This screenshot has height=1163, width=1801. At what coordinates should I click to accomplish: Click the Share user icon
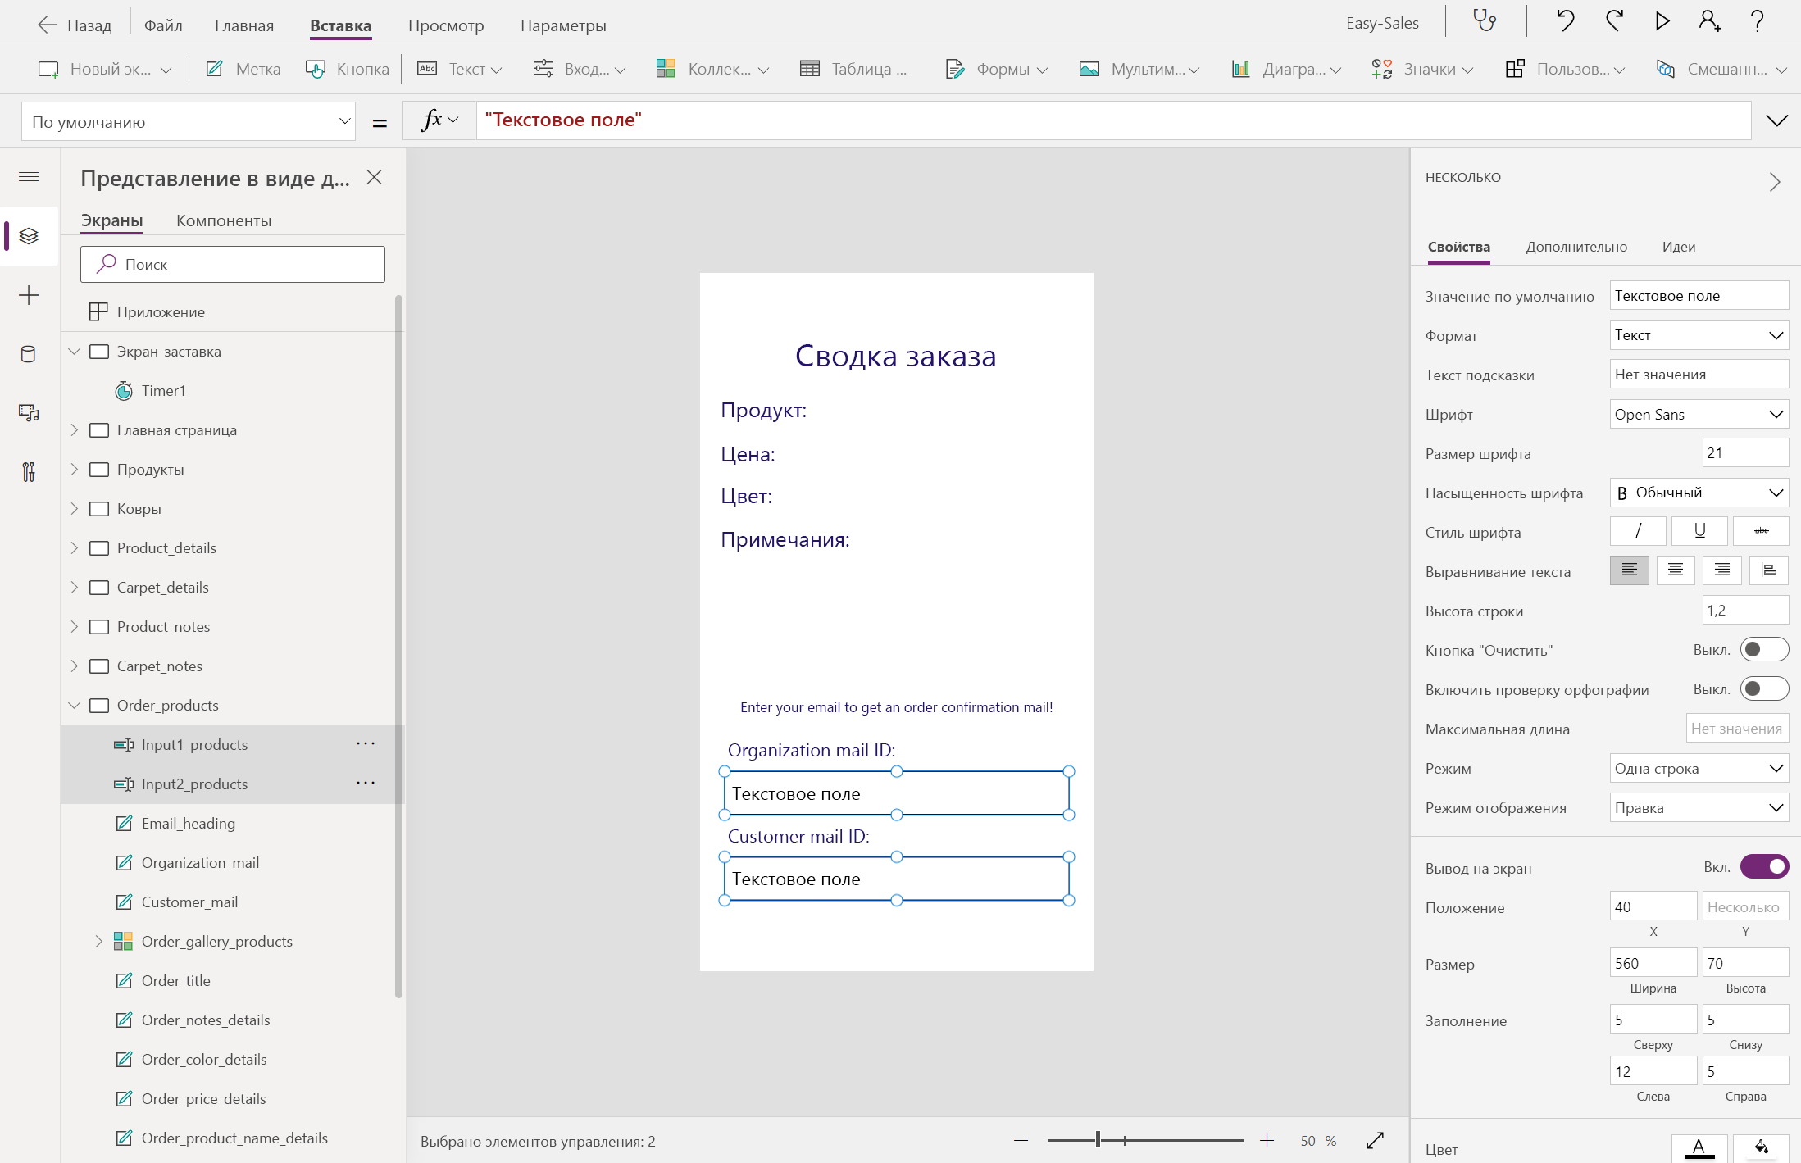(x=1709, y=21)
